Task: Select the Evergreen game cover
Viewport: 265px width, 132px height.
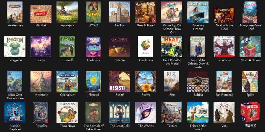Action: tap(15, 47)
